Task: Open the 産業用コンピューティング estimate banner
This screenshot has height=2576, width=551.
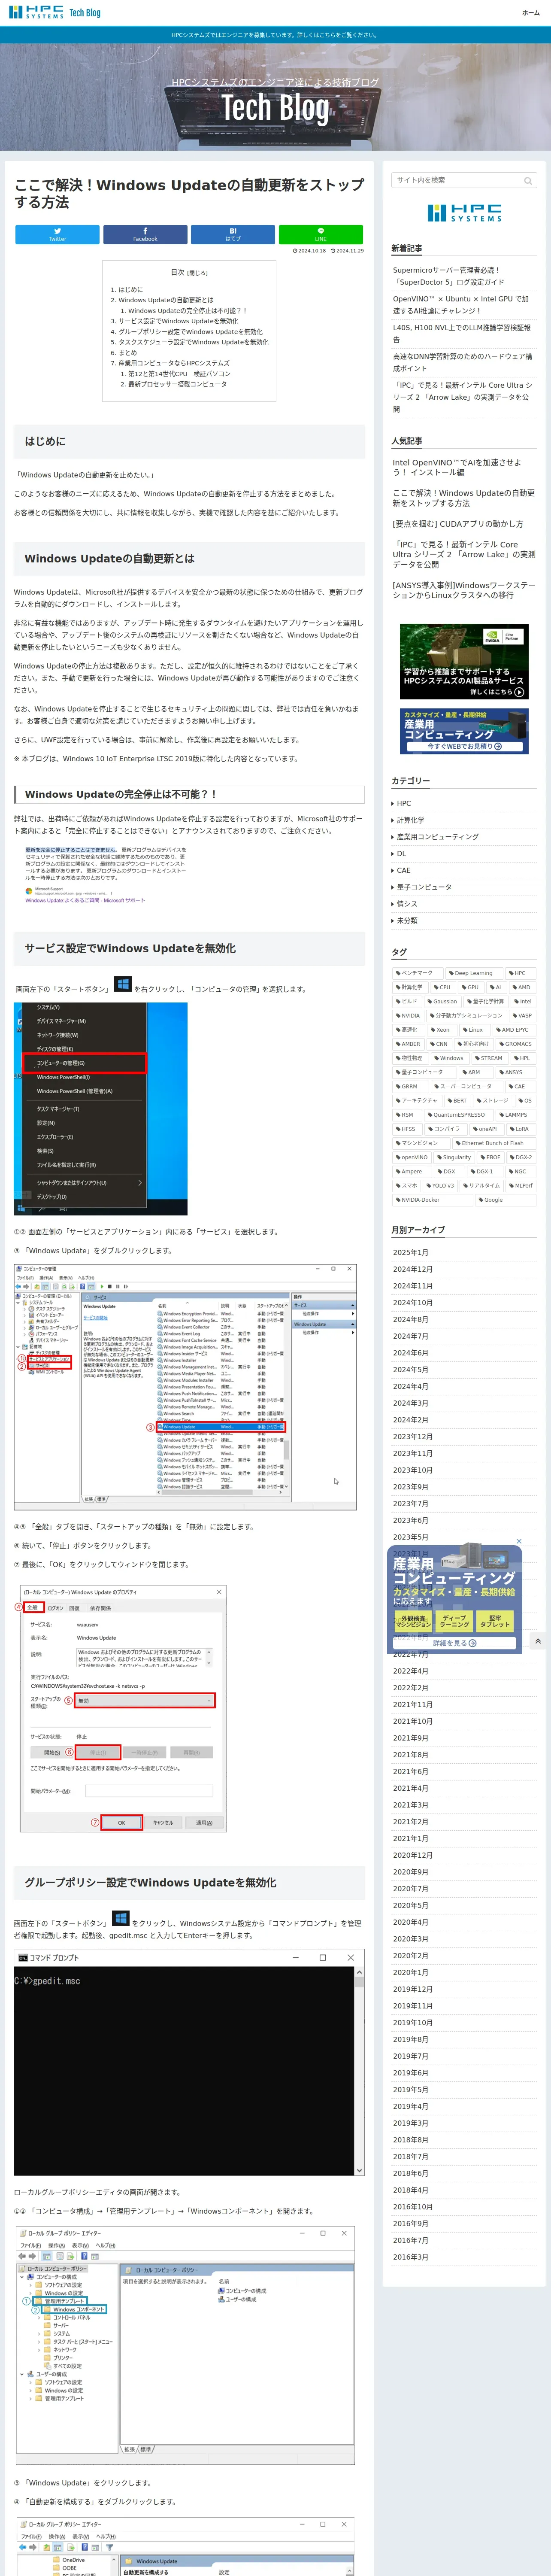Action: pos(464,731)
